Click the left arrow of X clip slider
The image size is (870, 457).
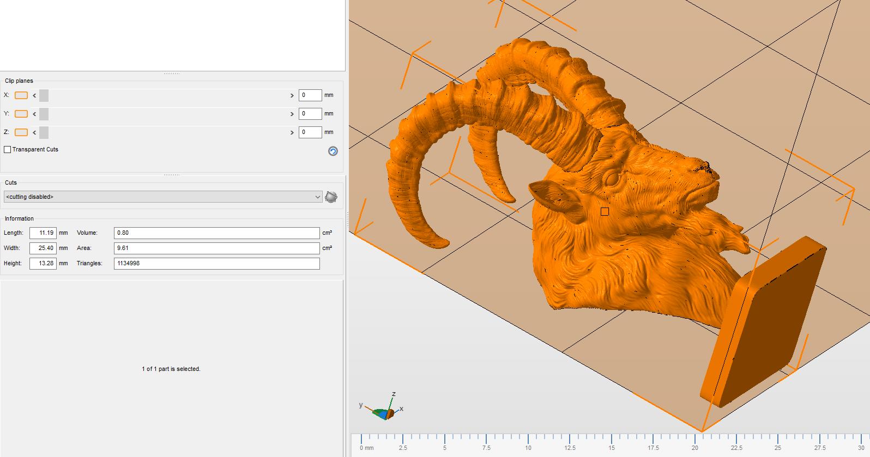(x=34, y=95)
